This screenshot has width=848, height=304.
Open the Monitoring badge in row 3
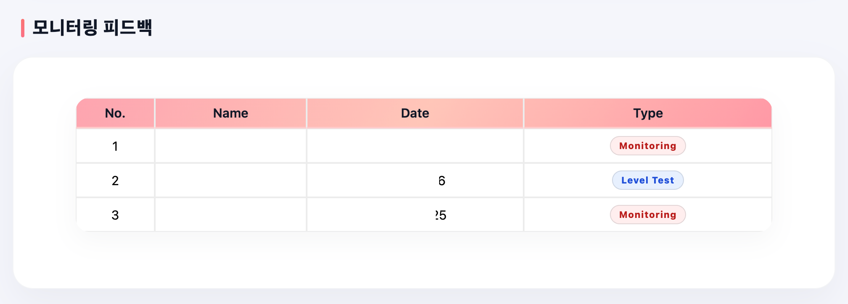pos(648,215)
